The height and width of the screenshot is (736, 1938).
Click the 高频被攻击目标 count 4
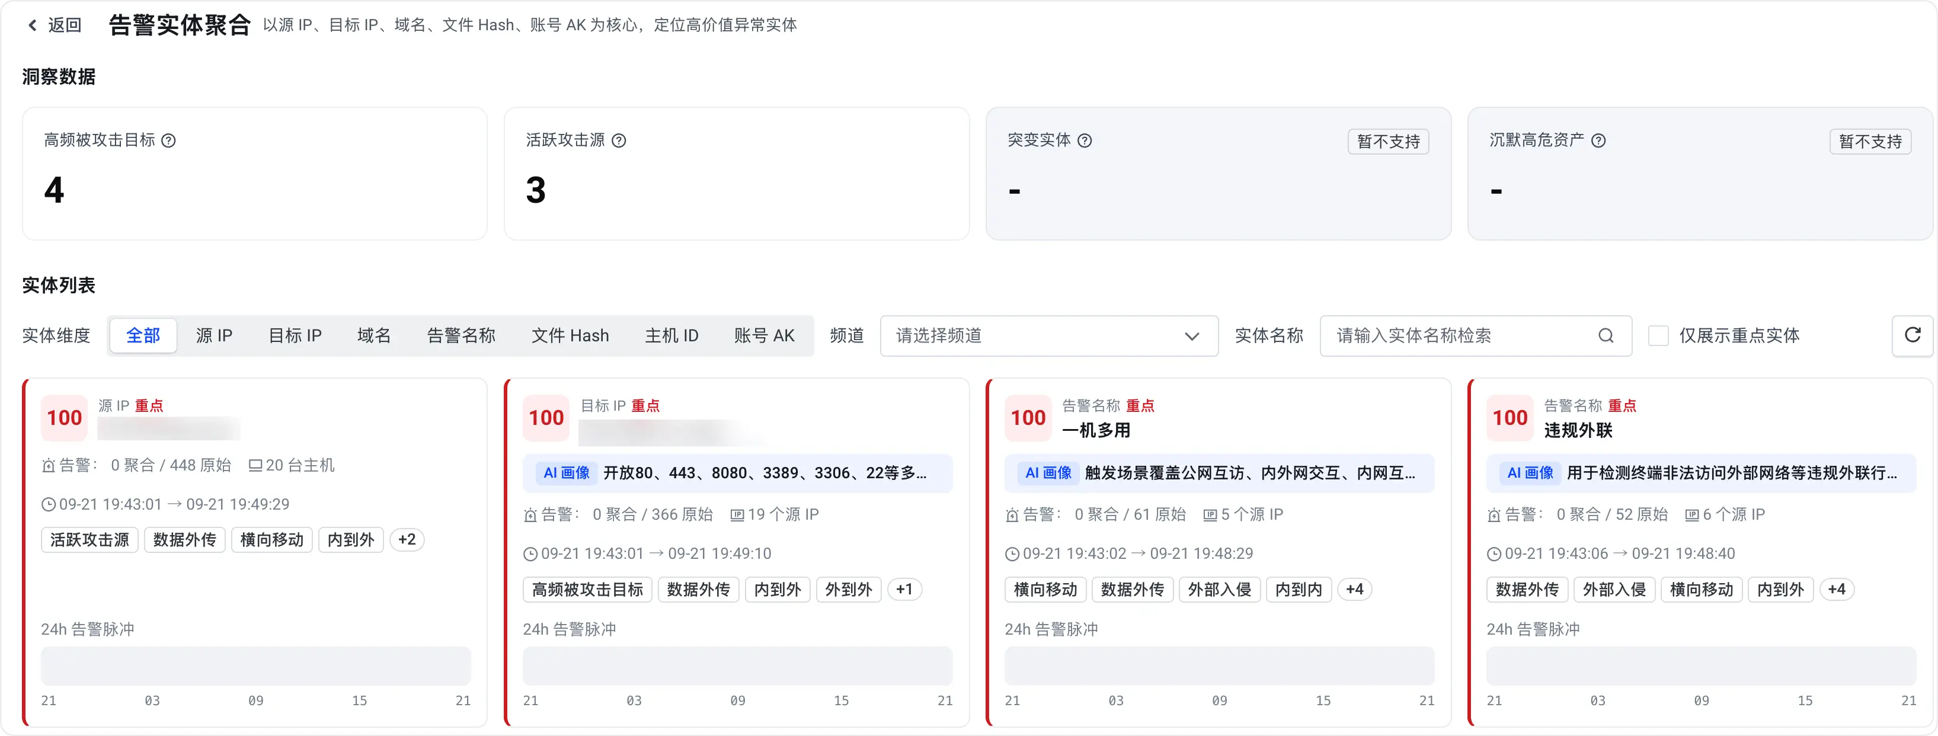[x=54, y=190]
